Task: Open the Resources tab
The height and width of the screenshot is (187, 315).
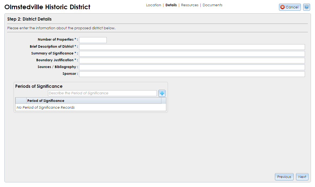Action: (190, 5)
